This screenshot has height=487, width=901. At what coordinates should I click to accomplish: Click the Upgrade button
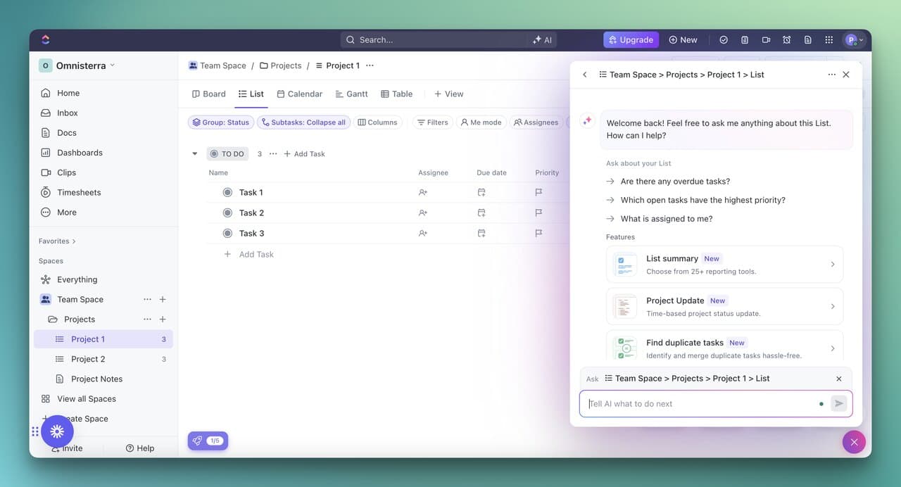point(631,40)
